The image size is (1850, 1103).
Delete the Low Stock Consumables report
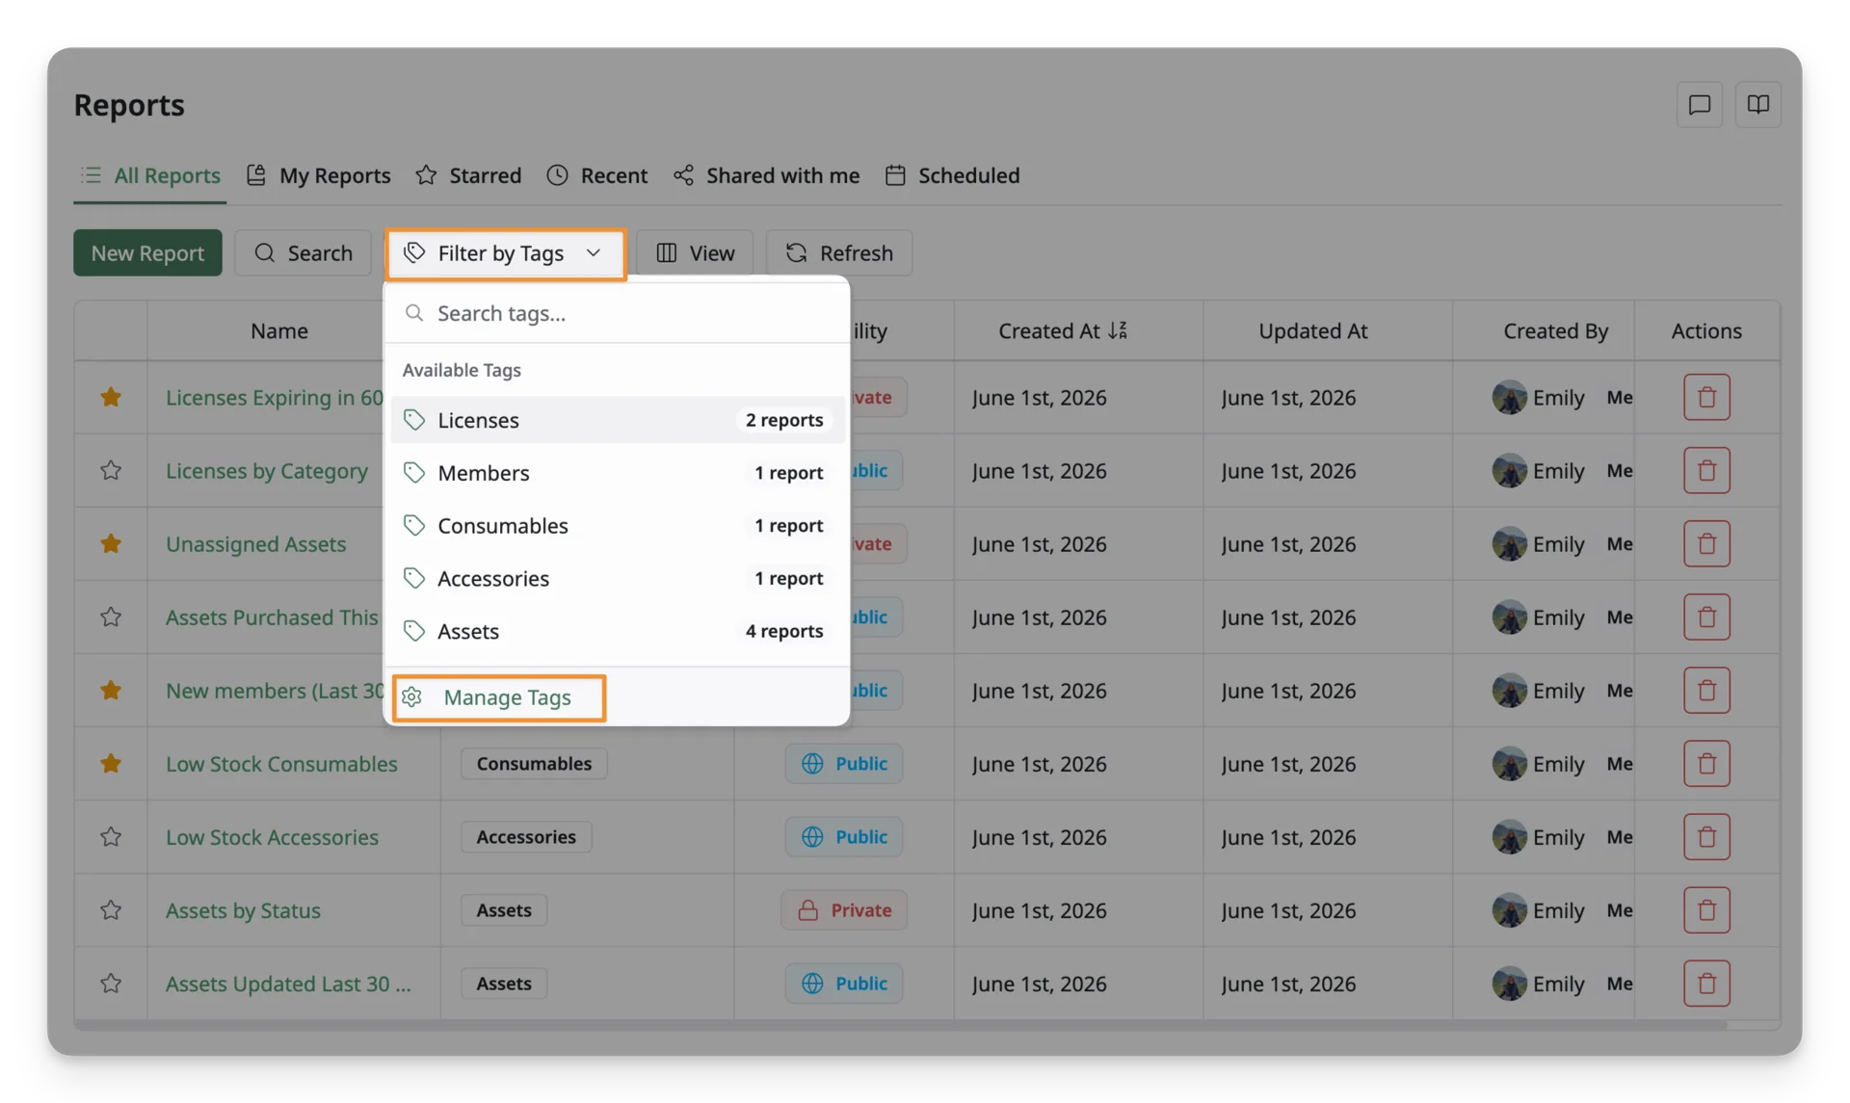1706,763
